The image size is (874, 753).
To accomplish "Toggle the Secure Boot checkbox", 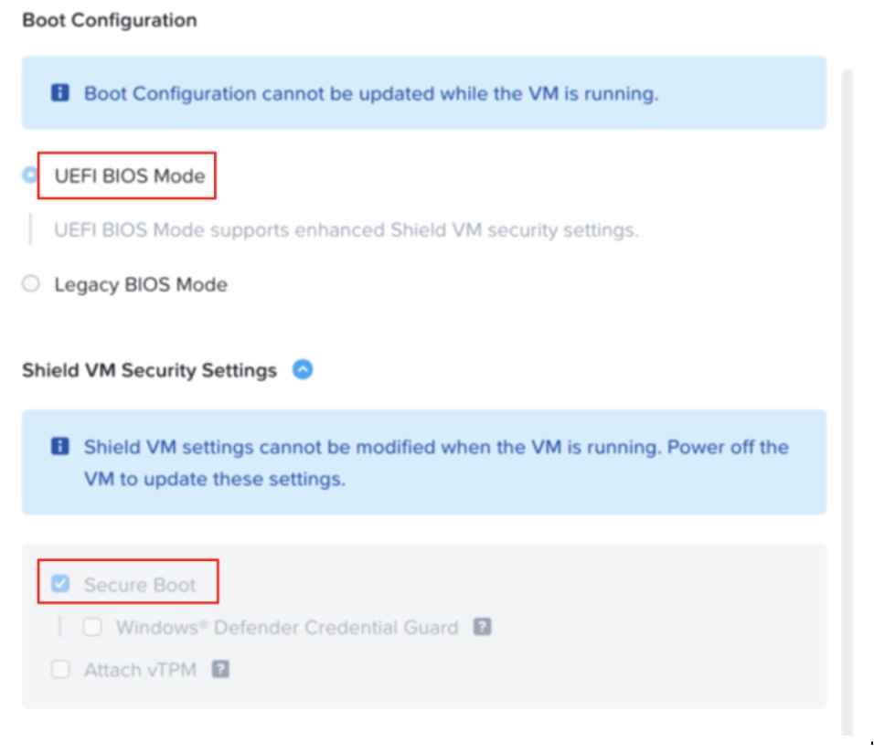I will pos(60,584).
